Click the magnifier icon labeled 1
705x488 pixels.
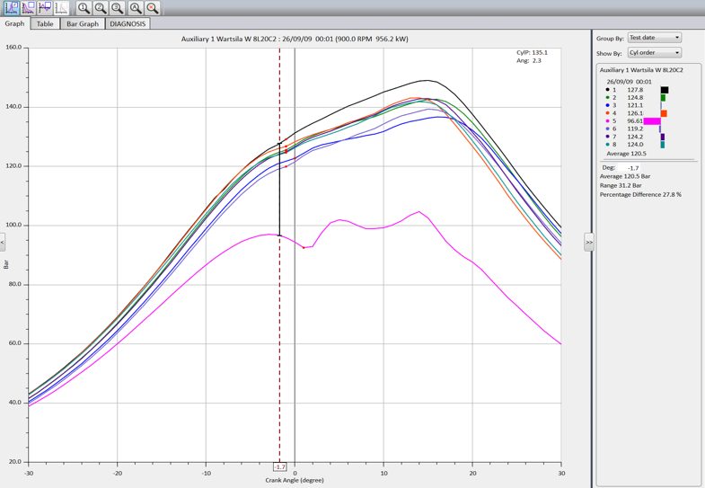(x=84, y=8)
